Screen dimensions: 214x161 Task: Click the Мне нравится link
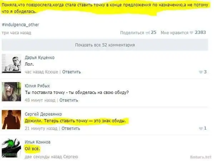click(174, 33)
